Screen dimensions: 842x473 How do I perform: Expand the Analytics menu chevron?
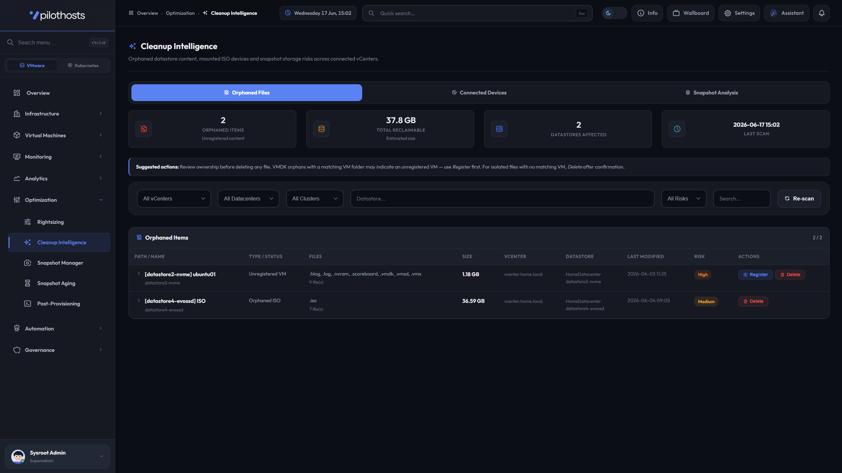100,178
